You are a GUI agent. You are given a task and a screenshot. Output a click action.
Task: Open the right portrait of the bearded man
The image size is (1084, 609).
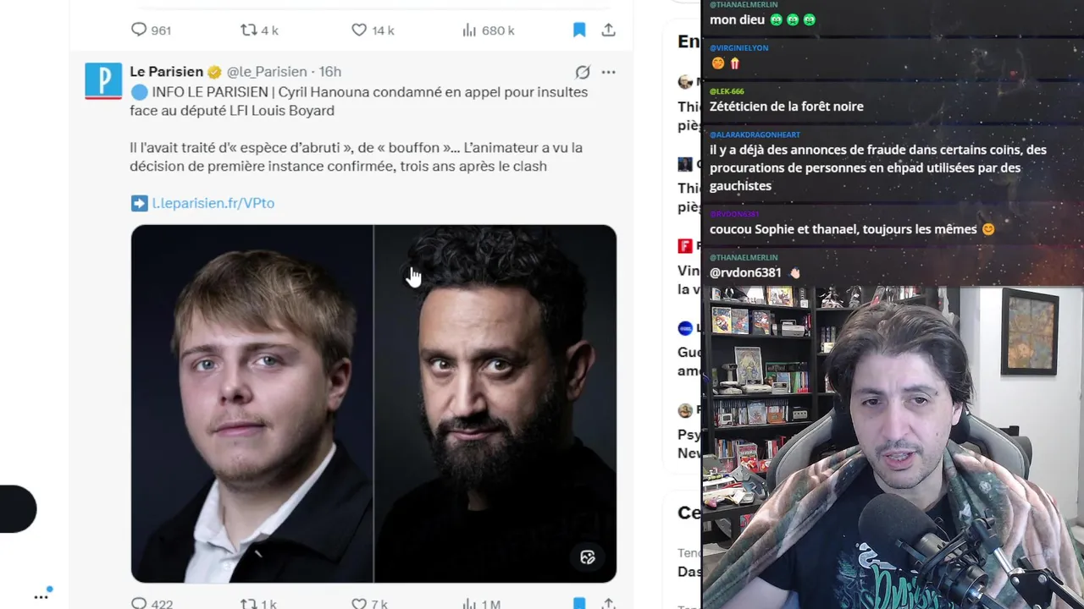click(x=495, y=403)
